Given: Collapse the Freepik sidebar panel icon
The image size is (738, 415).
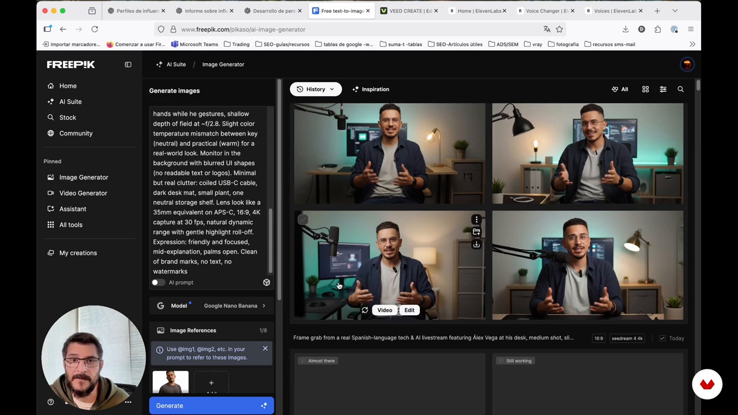Looking at the screenshot, I should pyautogui.click(x=128, y=65).
